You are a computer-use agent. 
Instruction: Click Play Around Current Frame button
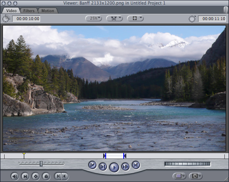pos(125,167)
